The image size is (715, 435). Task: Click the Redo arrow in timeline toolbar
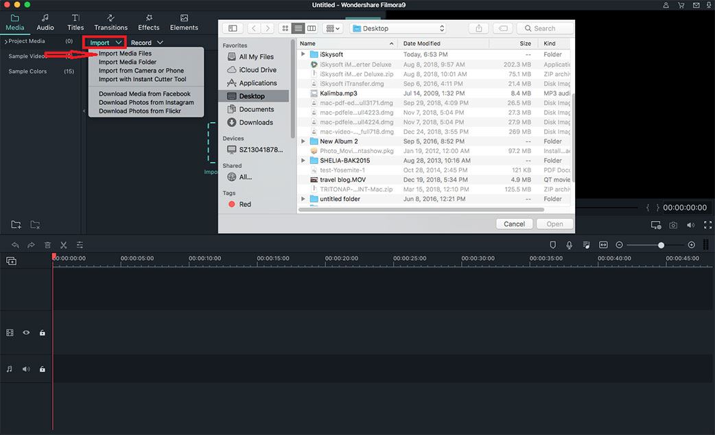point(31,246)
